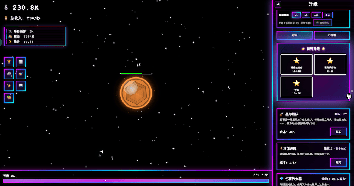Click the dartboard target icon
354x186 pixels.
point(21,74)
